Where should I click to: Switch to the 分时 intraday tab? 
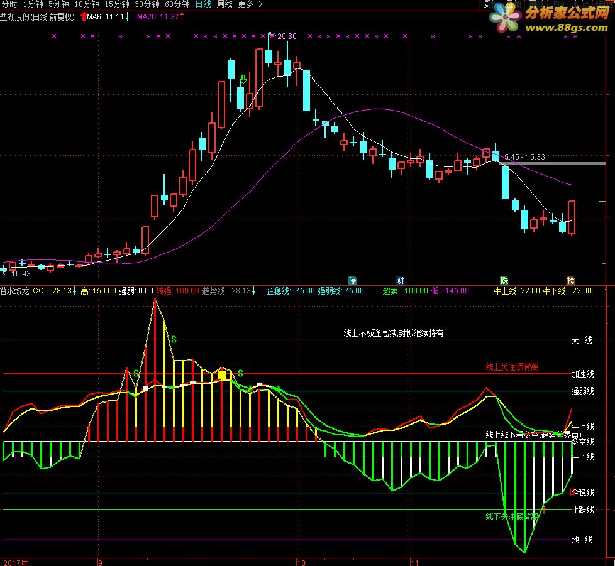(9, 4)
